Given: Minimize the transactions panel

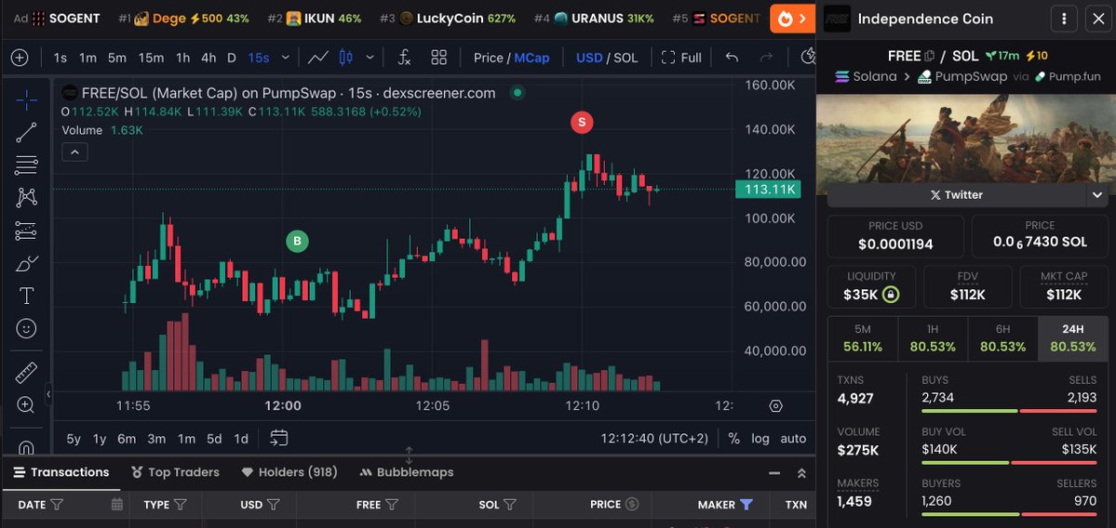Looking at the screenshot, I should point(774,473).
